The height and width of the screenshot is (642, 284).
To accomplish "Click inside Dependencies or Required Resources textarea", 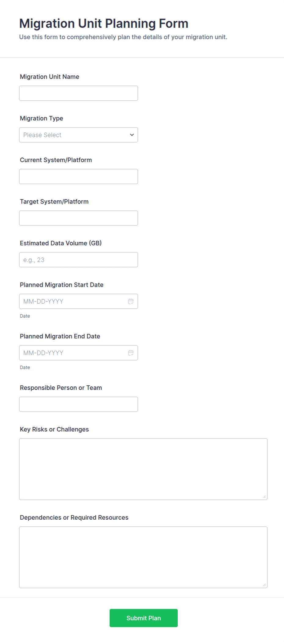I will 143,557.
